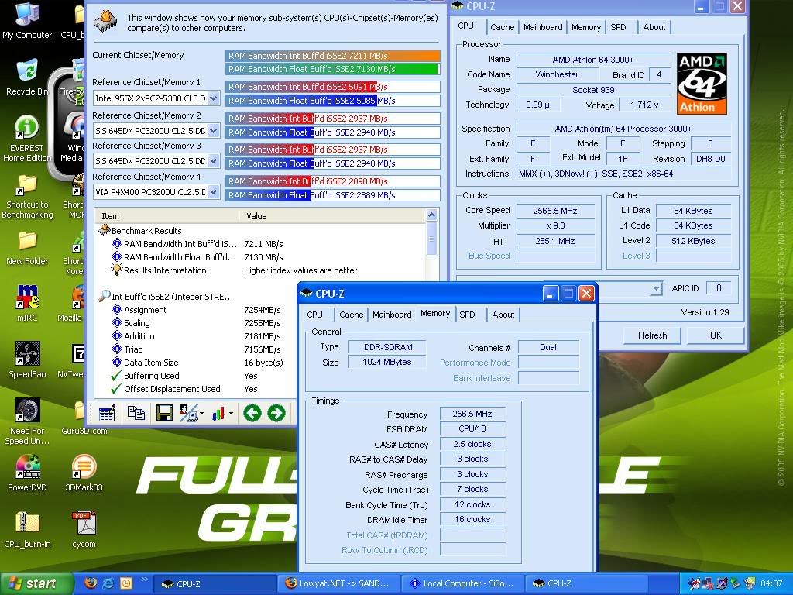Switch to SPD tab in front CPU-Z window
Image resolution: width=793 pixels, height=595 pixels.
click(467, 315)
